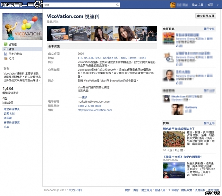Image resolution: width=222 pixels, height=196 pixels.
Task: Click the photo icon beside 相片
Action: [x=6, y=58]
